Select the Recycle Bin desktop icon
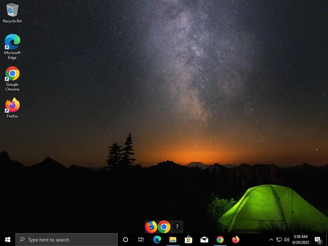This screenshot has width=328, height=246. [x=12, y=13]
